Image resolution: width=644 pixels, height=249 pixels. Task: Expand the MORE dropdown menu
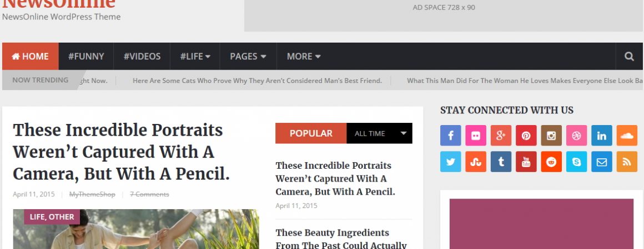(x=304, y=56)
